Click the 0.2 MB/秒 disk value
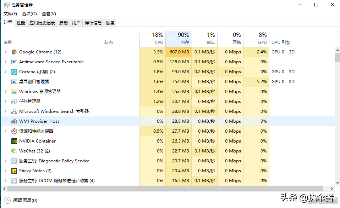This screenshot has height=208, width=340. pyautogui.click(x=205, y=72)
